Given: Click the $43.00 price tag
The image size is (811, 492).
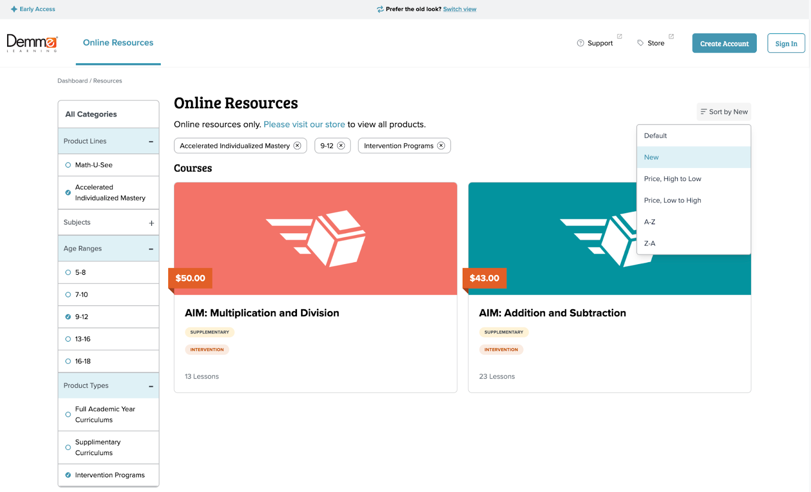Looking at the screenshot, I should pos(485,278).
